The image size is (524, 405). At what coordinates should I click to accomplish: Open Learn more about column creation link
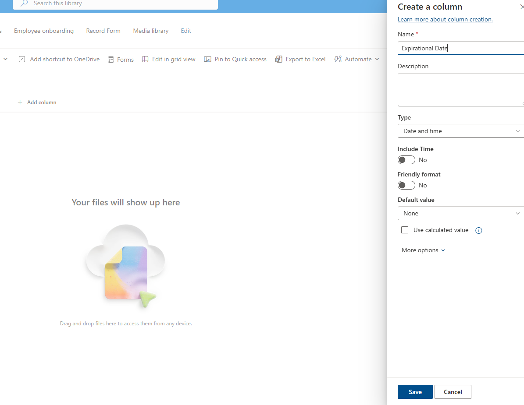[x=445, y=19]
